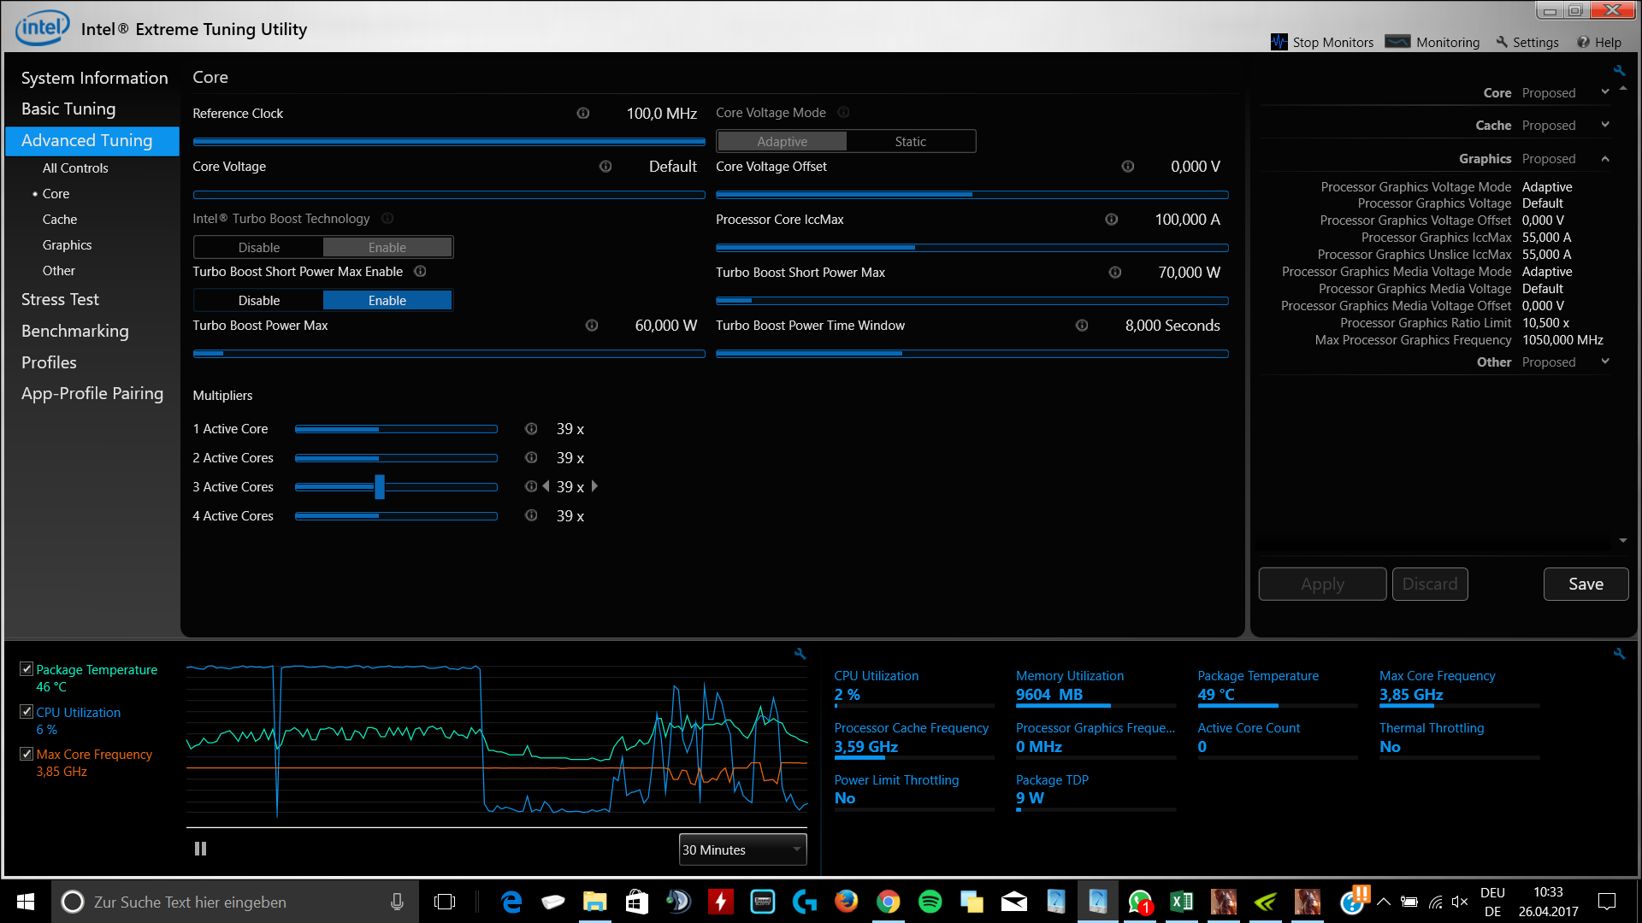Click info icon beside Processor Core IccMax
The width and height of the screenshot is (1642, 923).
coord(1111,220)
